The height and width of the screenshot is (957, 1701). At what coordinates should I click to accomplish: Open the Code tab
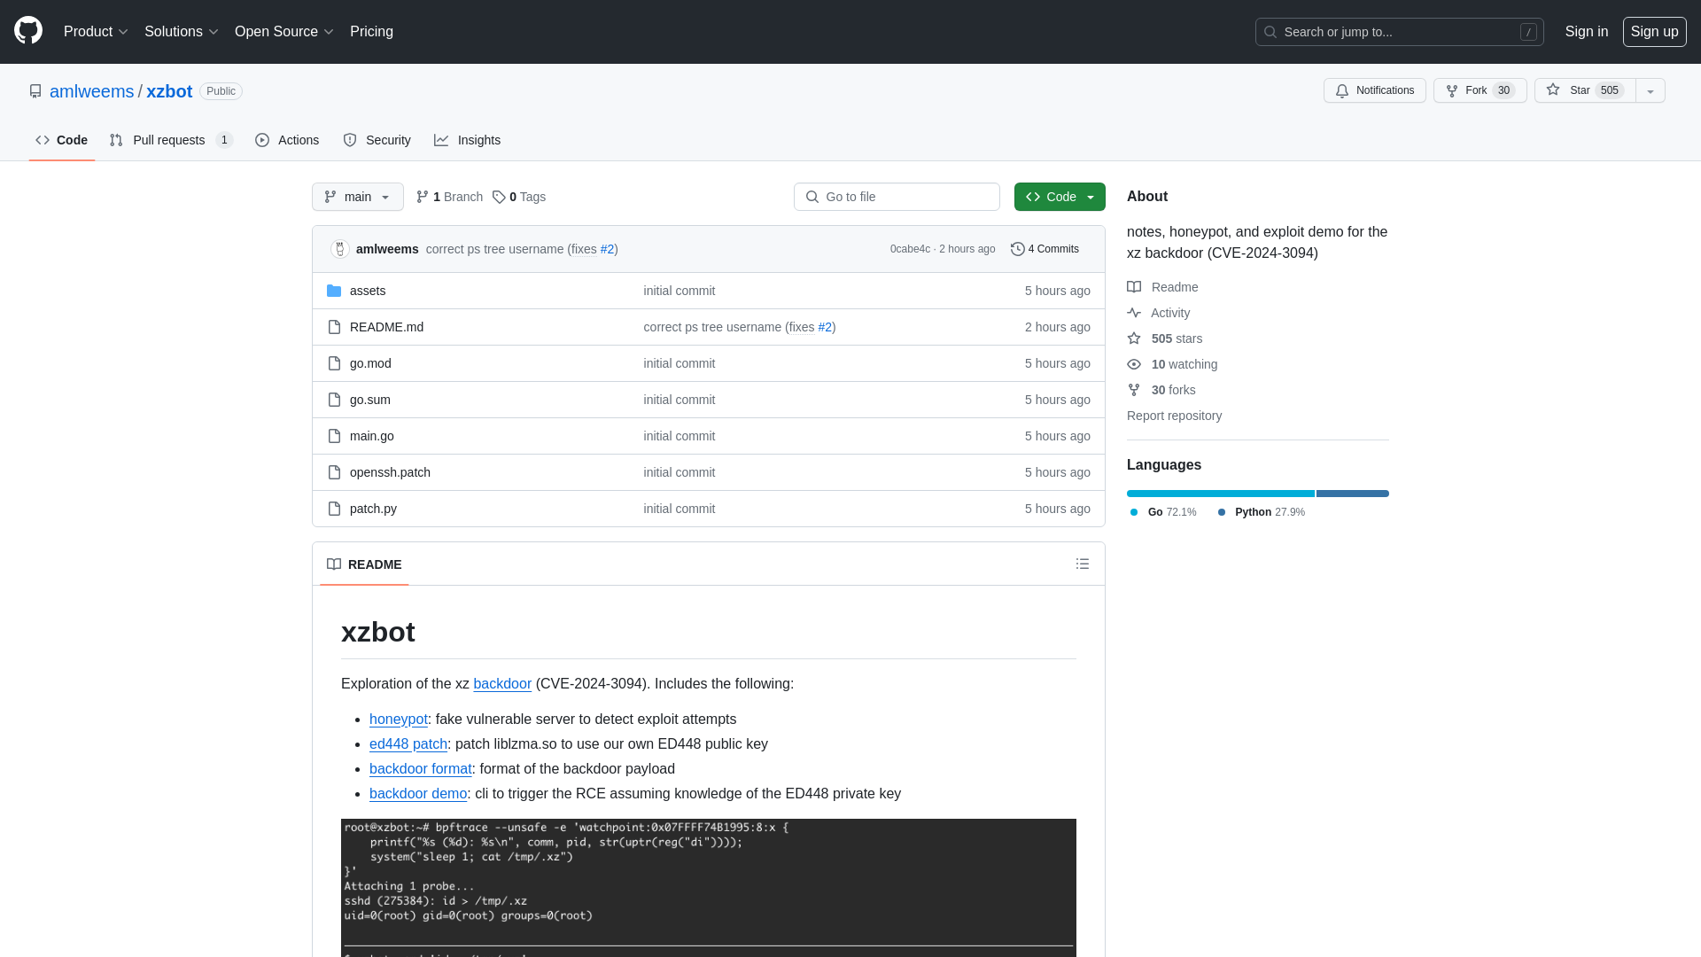click(62, 140)
